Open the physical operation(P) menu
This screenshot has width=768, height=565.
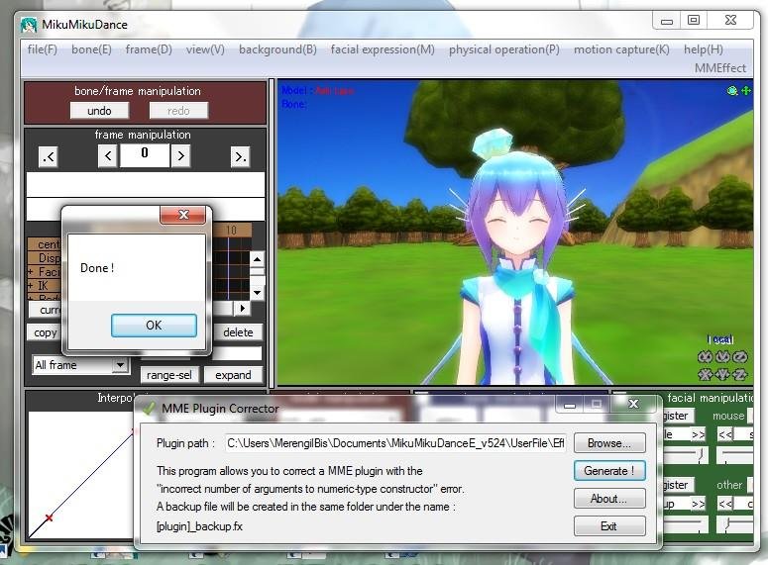504,49
